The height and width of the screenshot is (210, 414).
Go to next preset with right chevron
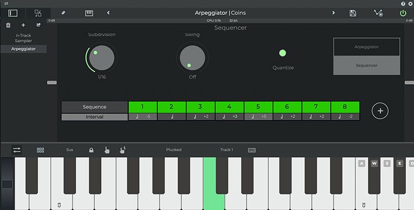(333, 13)
